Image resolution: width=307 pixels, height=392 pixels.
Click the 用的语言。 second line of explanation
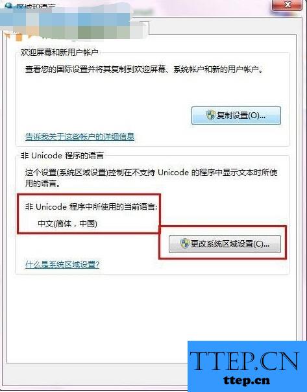pos(42,184)
